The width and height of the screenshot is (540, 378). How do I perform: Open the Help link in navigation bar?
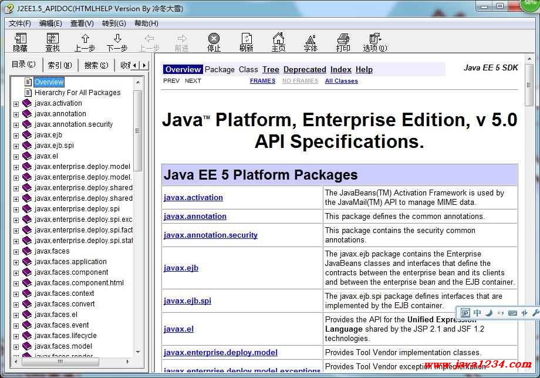click(x=364, y=69)
